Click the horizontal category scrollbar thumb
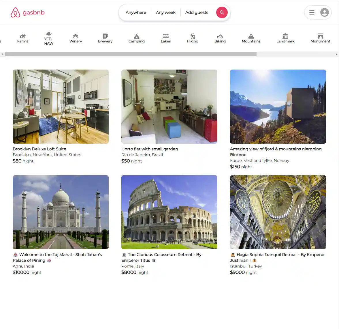Screen dimensions: 339x329 point(131,54)
